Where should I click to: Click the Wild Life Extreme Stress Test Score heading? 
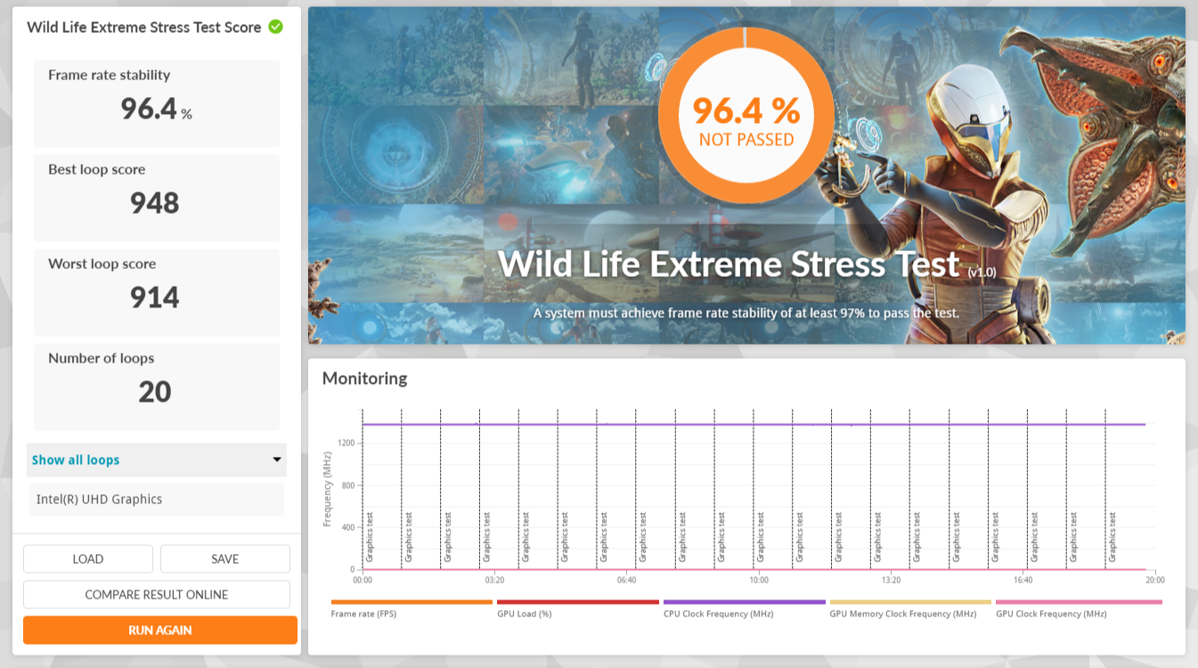tap(144, 27)
